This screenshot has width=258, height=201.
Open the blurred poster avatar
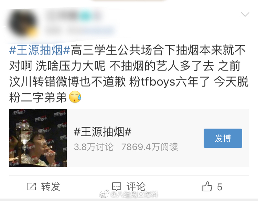(23, 23)
